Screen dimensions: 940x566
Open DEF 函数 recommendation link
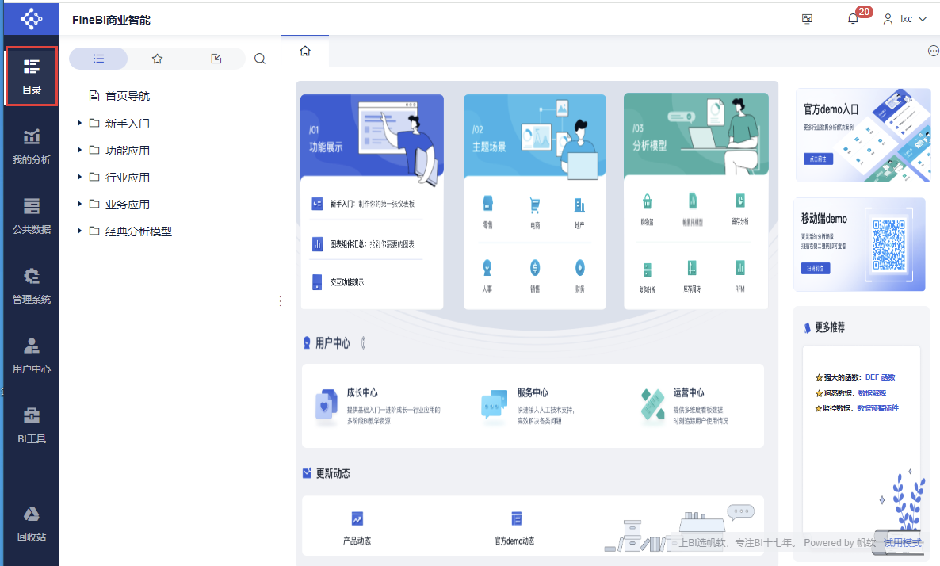(880, 377)
